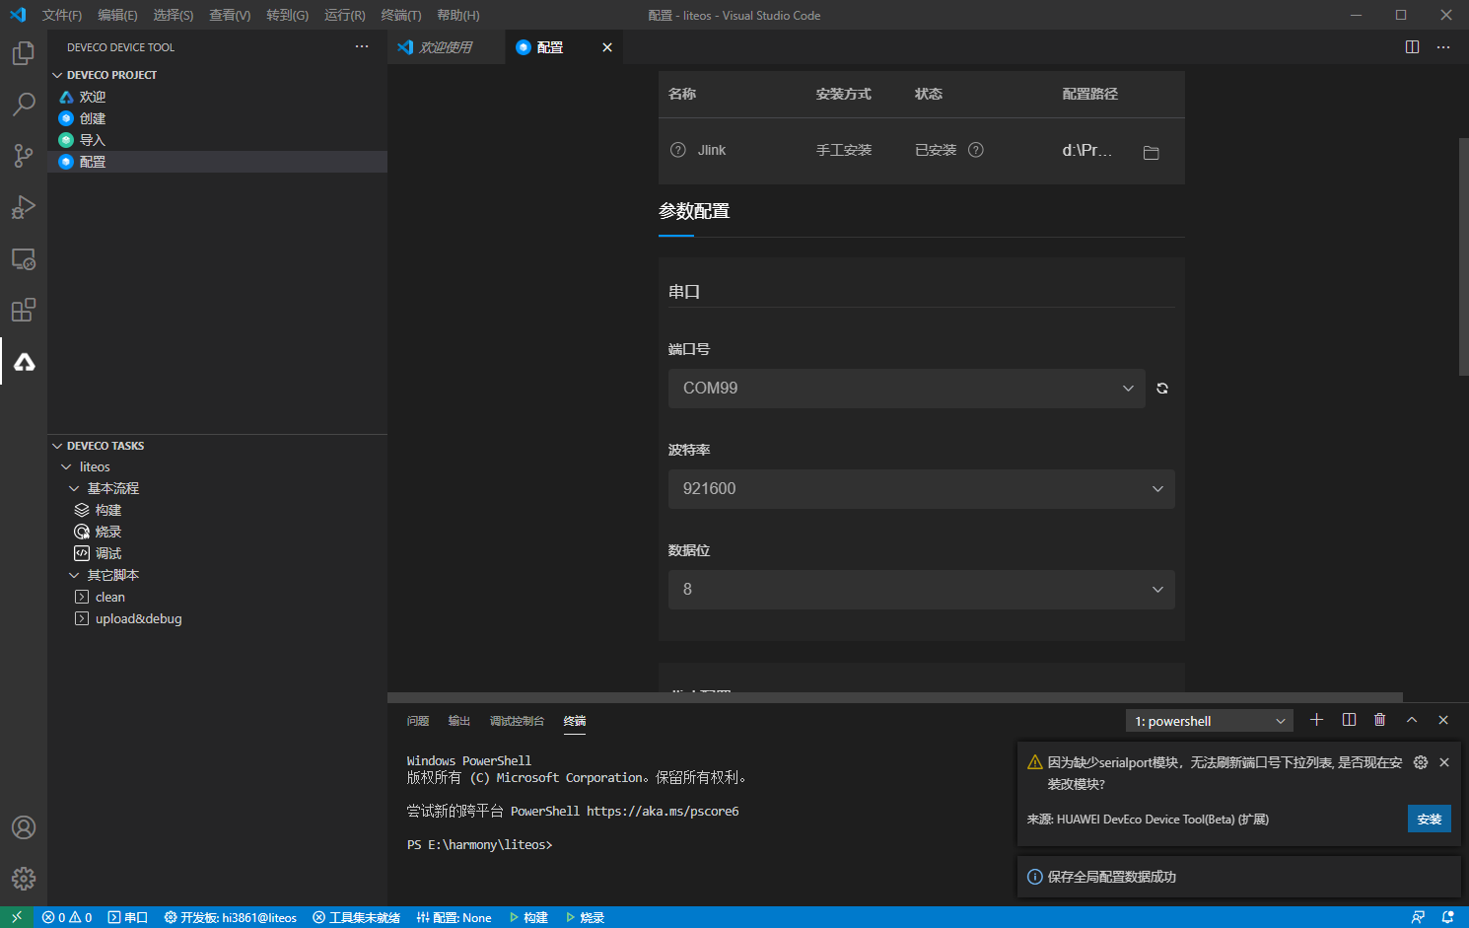Open the 终端(T) menu
The image size is (1469, 928).
pyautogui.click(x=401, y=15)
